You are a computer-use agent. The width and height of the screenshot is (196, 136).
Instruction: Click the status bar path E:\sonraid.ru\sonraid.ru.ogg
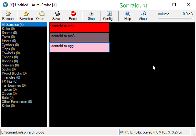click(23, 132)
